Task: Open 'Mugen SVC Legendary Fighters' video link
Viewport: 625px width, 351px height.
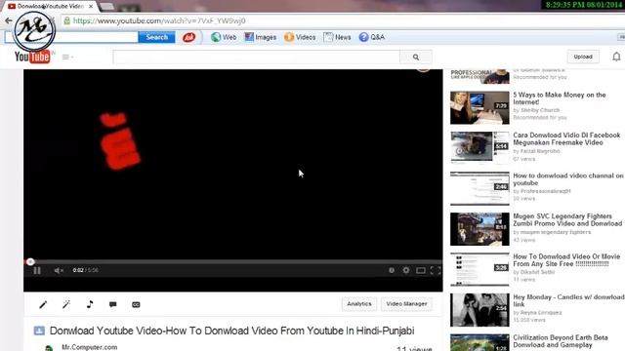Action: (567, 219)
